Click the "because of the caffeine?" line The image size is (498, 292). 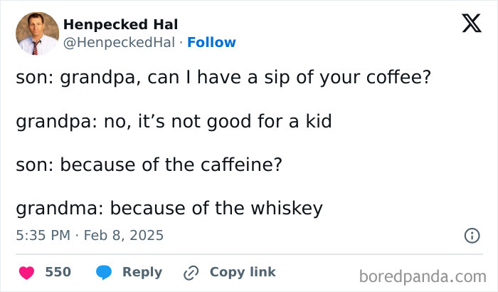[149, 165]
